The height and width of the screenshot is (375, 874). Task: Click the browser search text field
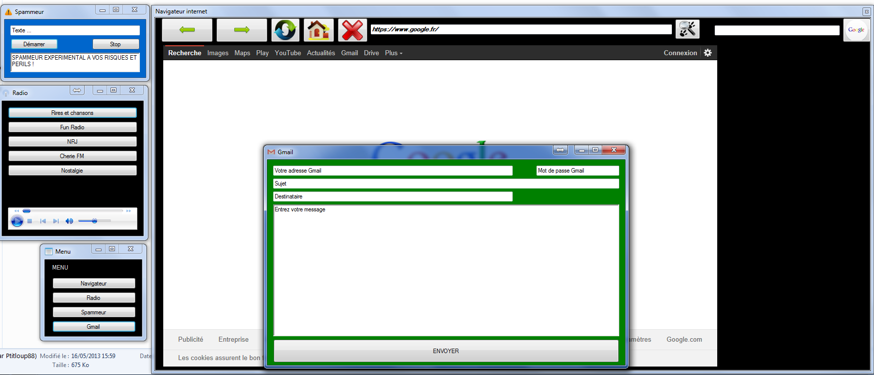coord(777,30)
